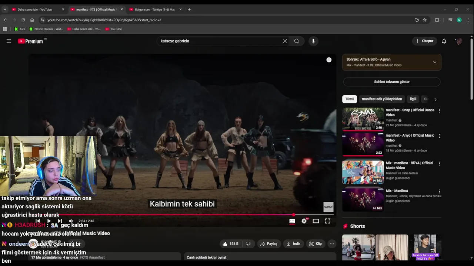Open browser extensions puzzle icon
This screenshot has width=474, height=266.
tap(437, 20)
